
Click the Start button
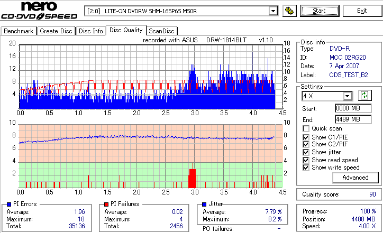click(x=320, y=11)
